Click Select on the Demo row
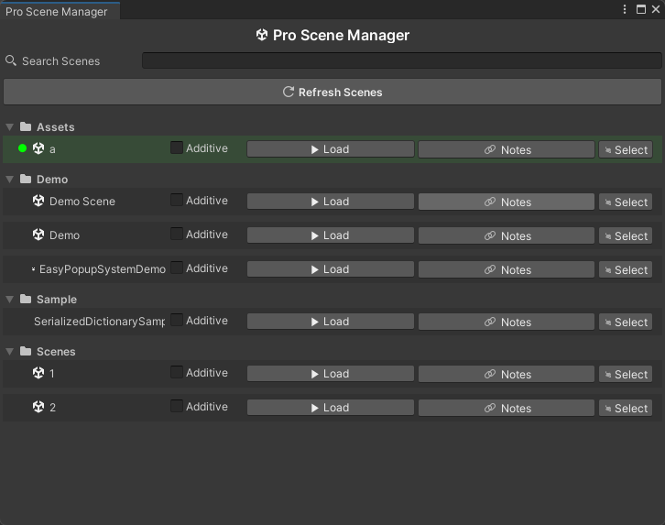This screenshot has width=665, height=525. tap(626, 235)
